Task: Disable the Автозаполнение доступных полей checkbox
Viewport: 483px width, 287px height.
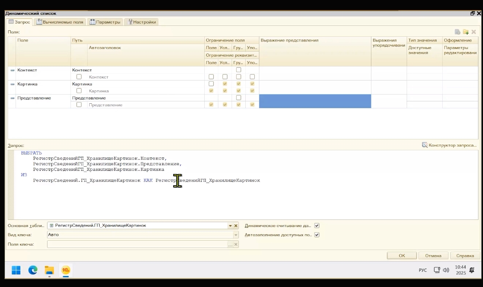Action: [x=317, y=235]
